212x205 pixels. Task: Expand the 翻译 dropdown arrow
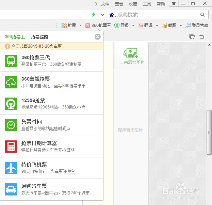tap(157, 25)
